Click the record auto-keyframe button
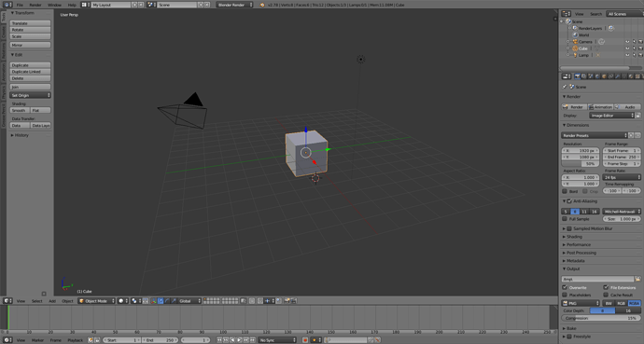Screen dimensions: 644x344 [x=305, y=340]
